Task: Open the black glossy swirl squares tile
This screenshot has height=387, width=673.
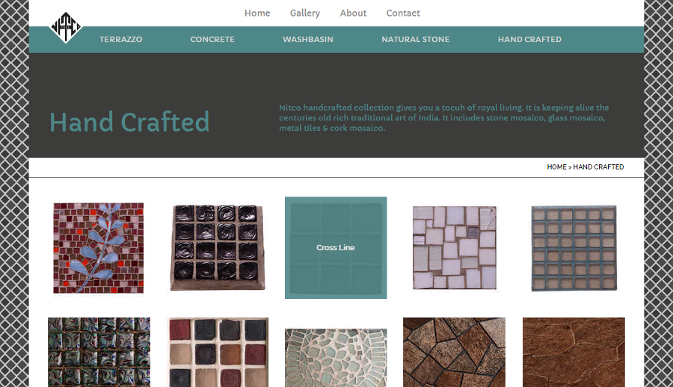Action: click(x=218, y=247)
